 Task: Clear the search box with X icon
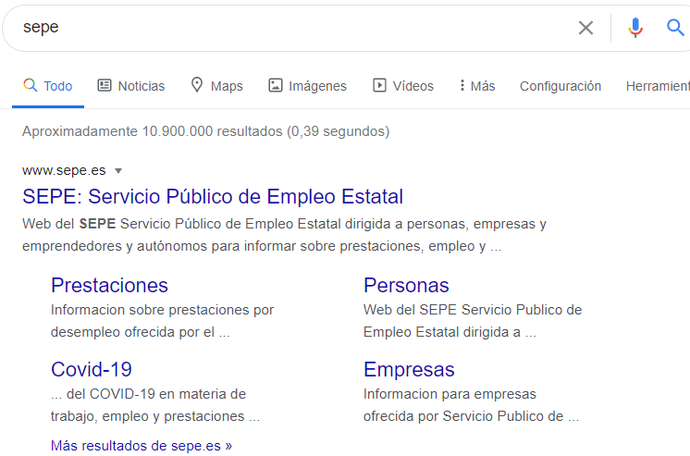click(x=585, y=28)
